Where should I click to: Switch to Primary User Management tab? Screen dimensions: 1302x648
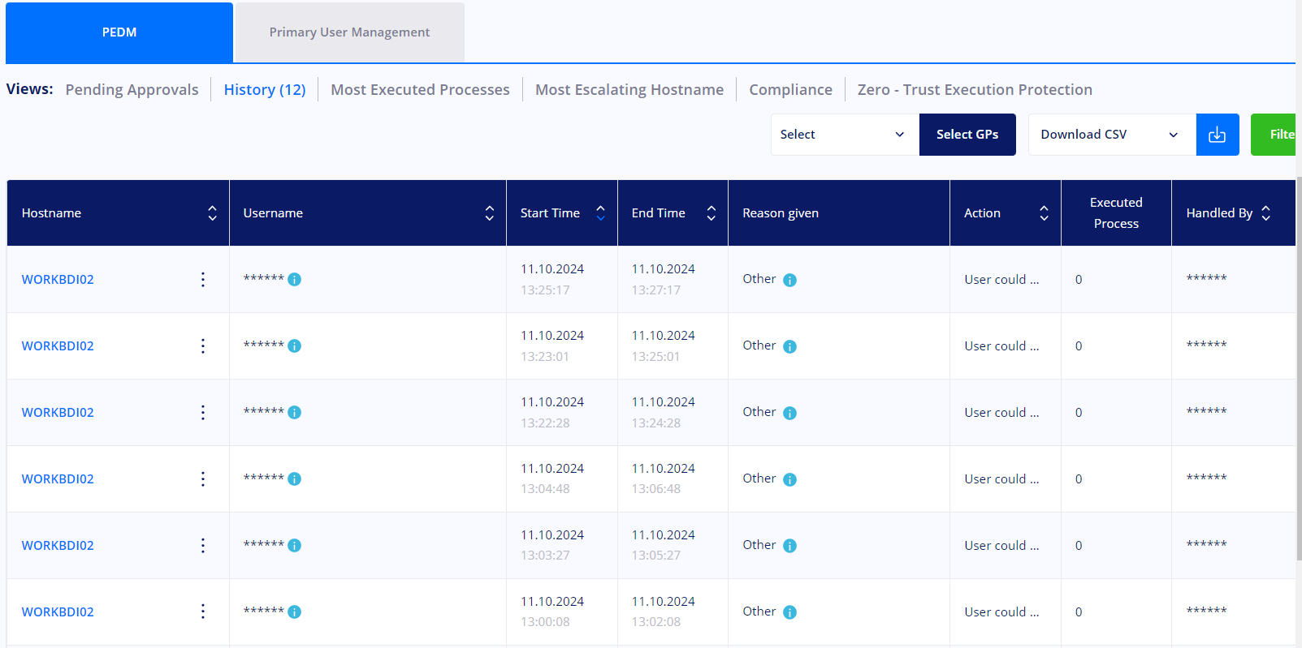tap(349, 32)
